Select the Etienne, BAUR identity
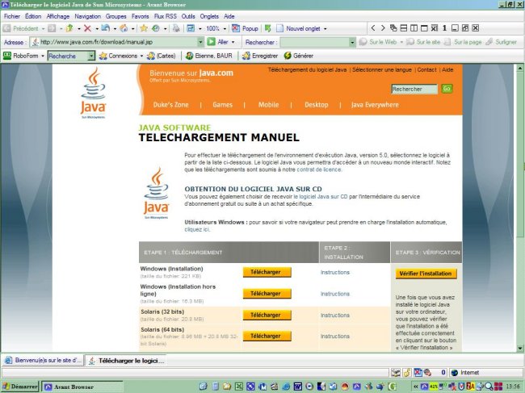Viewport: 525px width, 393px height. [209, 56]
